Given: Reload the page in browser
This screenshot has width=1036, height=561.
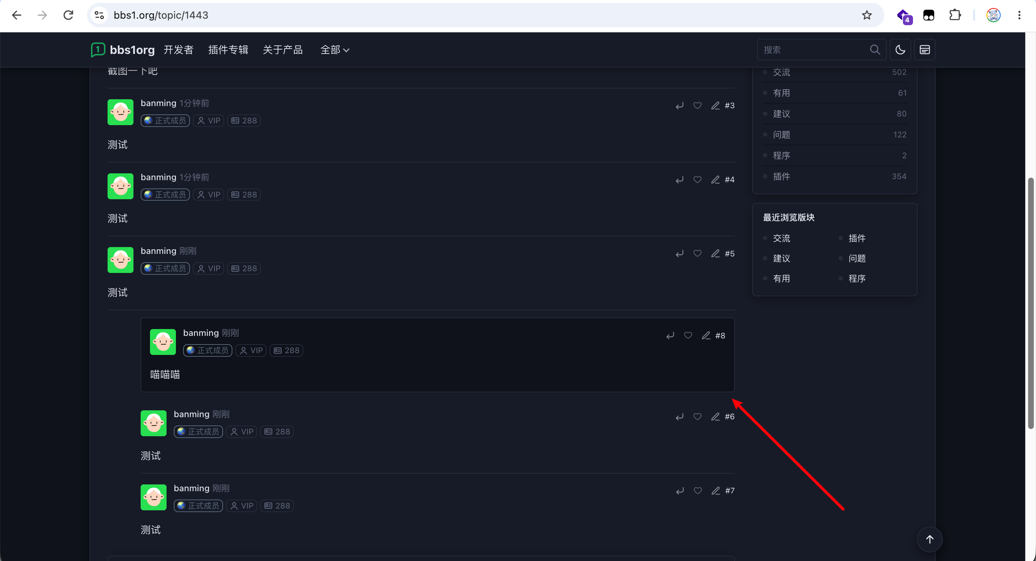Looking at the screenshot, I should (68, 15).
